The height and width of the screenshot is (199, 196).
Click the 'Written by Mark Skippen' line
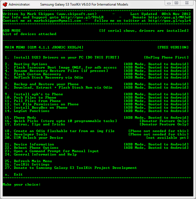coord(50,14)
